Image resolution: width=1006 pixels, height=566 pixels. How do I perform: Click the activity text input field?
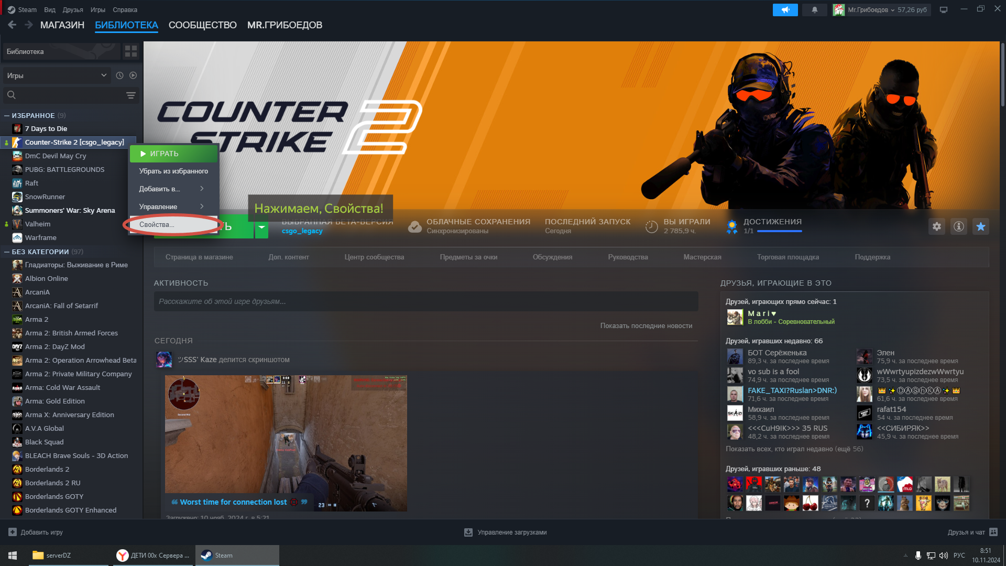pyautogui.click(x=426, y=301)
